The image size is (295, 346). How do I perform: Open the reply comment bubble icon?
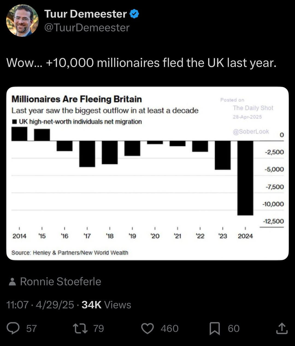pos(13,328)
